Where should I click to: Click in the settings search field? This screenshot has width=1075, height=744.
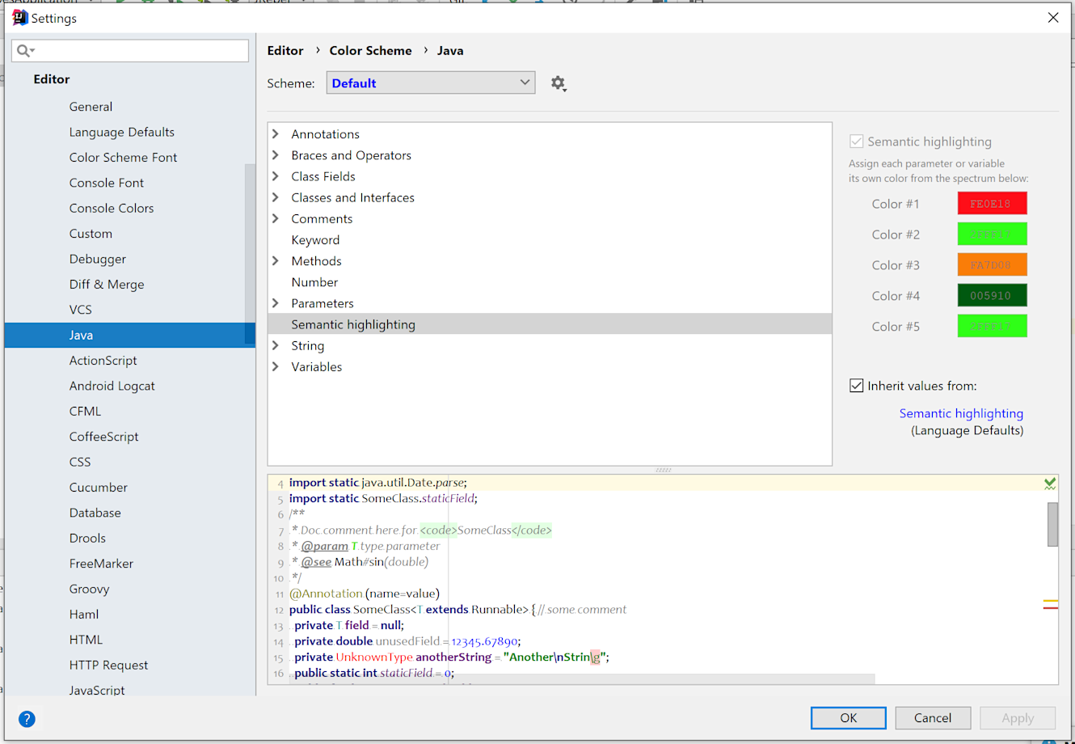tap(130, 50)
